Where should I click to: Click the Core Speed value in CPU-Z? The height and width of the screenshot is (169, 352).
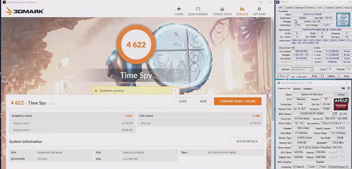(x=300, y=52)
